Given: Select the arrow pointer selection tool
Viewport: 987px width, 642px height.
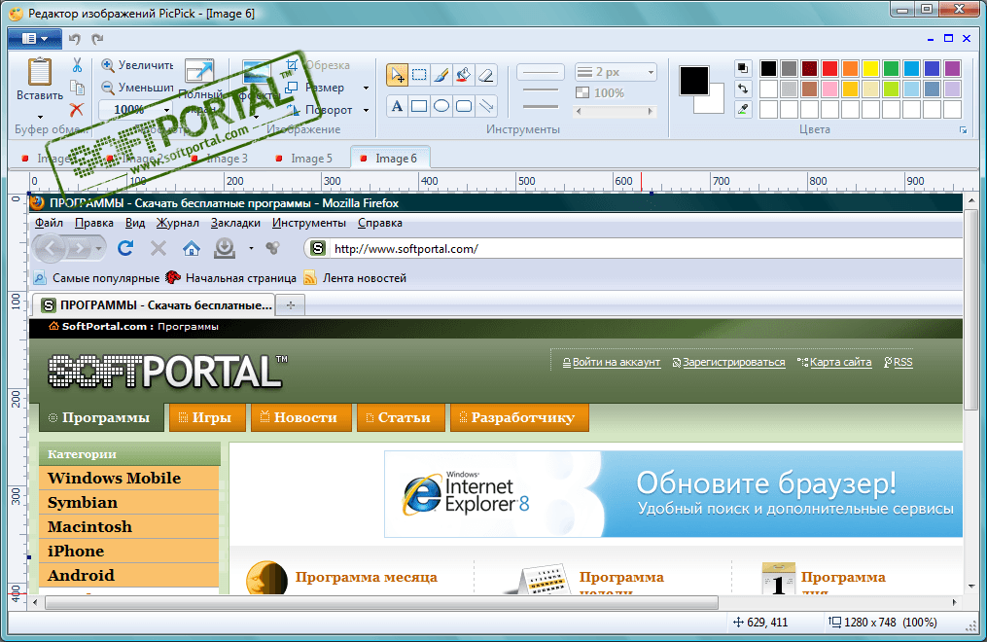Looking at the screenshot, I should click(x=397, y=75).
